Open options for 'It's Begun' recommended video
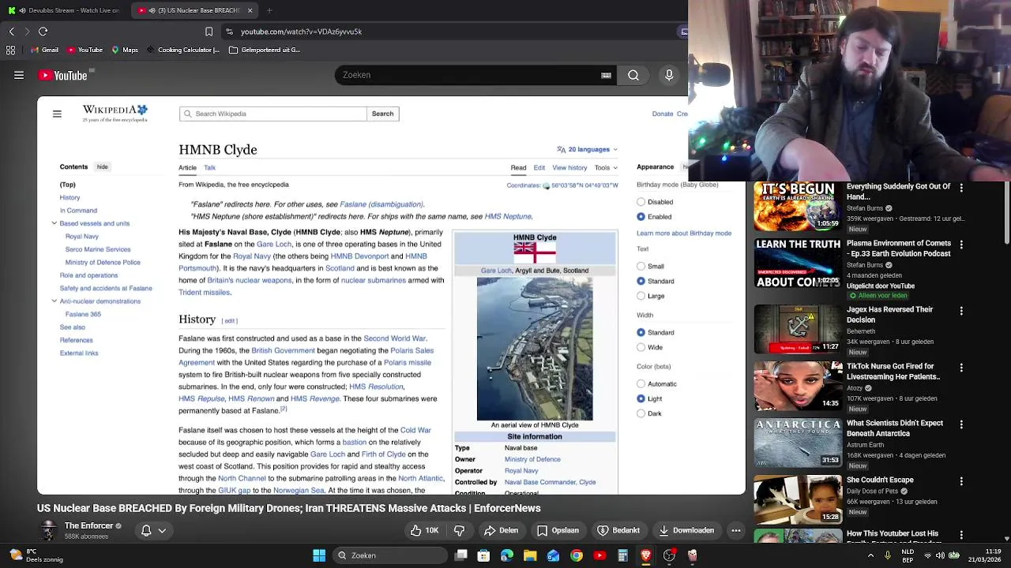 [961, 188]
